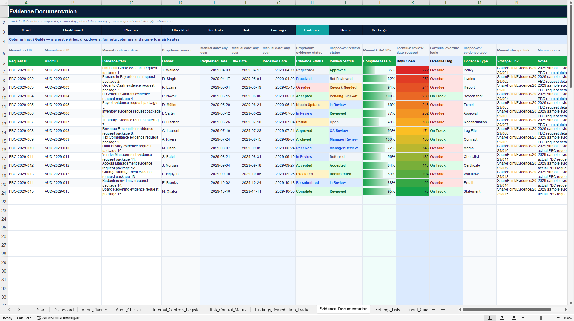Open the Settings_Lists sheet tab
The width and height of the screenshot is (574, 321).
[x=387, y=310]
